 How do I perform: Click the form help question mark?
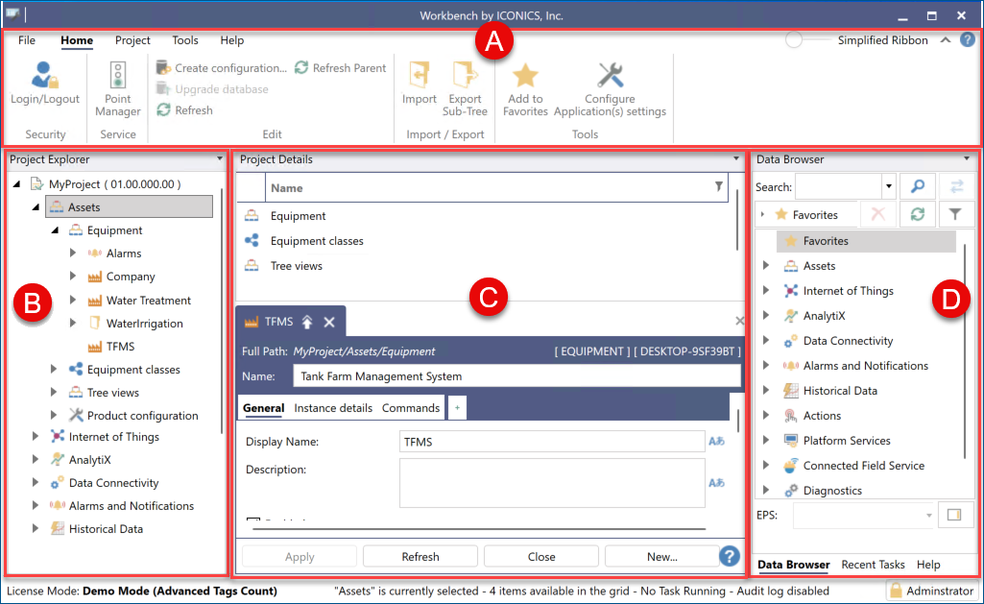(730, 556)
